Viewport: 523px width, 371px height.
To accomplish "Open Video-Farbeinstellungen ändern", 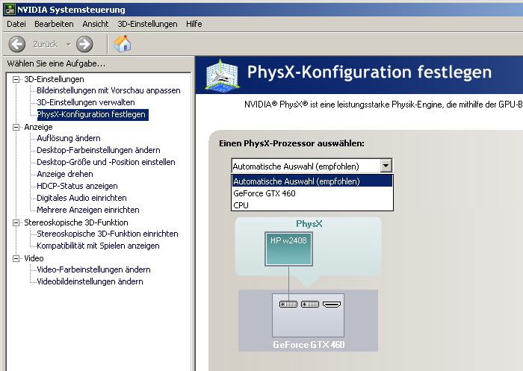I will point(93,269).
